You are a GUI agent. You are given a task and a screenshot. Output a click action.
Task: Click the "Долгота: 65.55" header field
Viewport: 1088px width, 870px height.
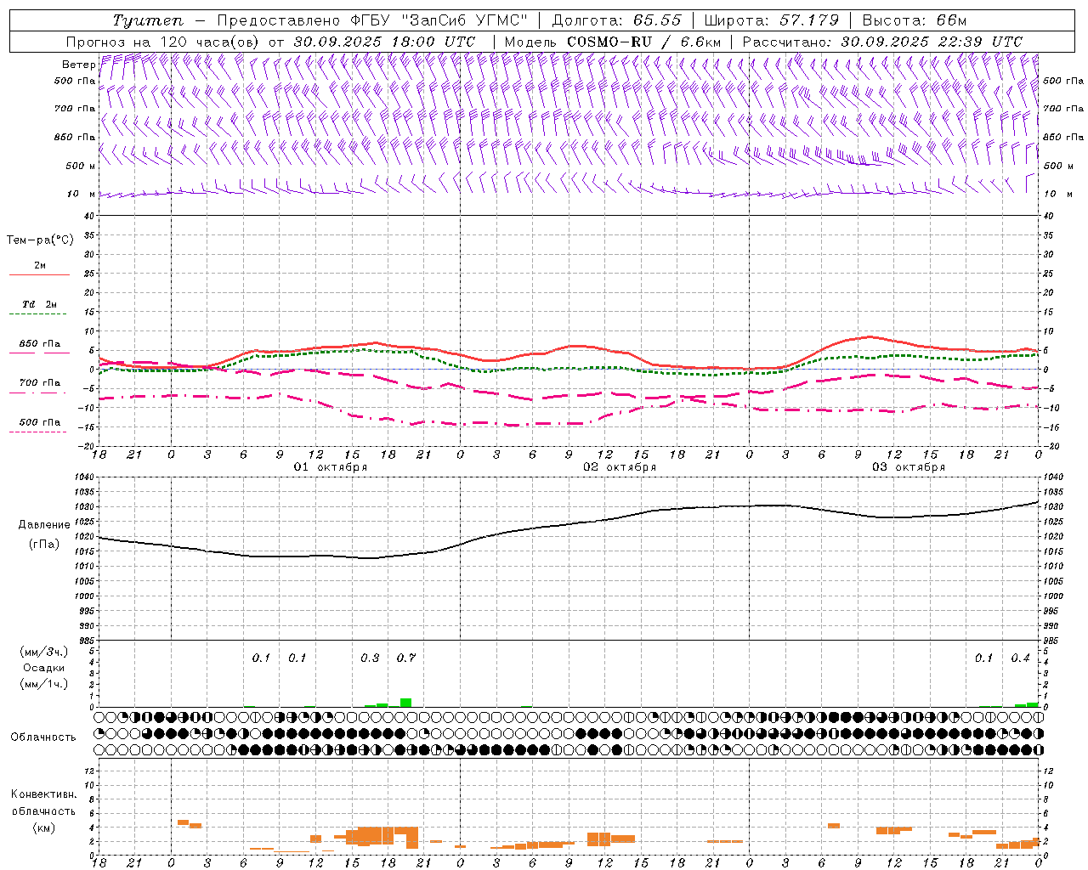click(618, 20)
